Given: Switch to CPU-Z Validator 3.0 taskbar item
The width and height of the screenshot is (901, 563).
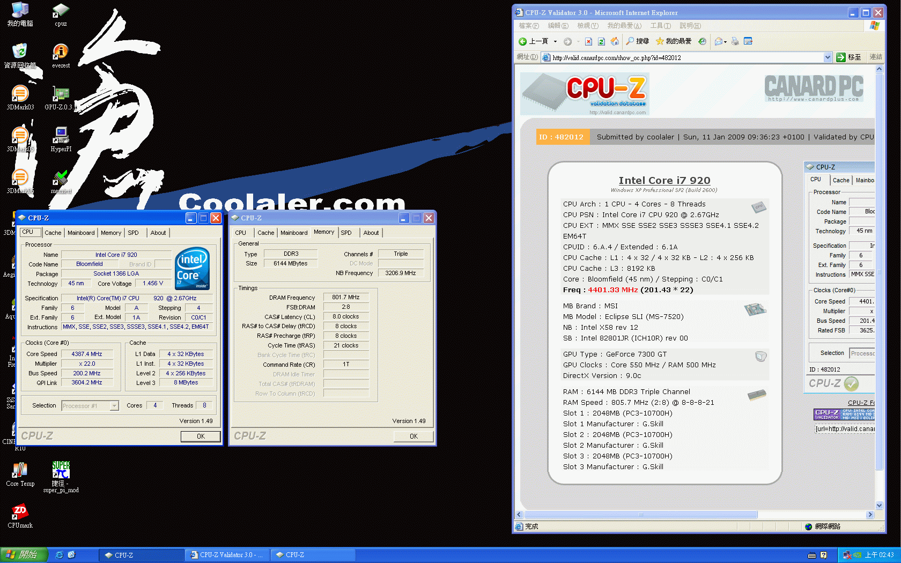Looking at the screenshot, I should [x=227, y=555].
